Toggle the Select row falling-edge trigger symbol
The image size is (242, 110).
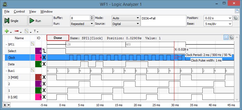[44, 51]
